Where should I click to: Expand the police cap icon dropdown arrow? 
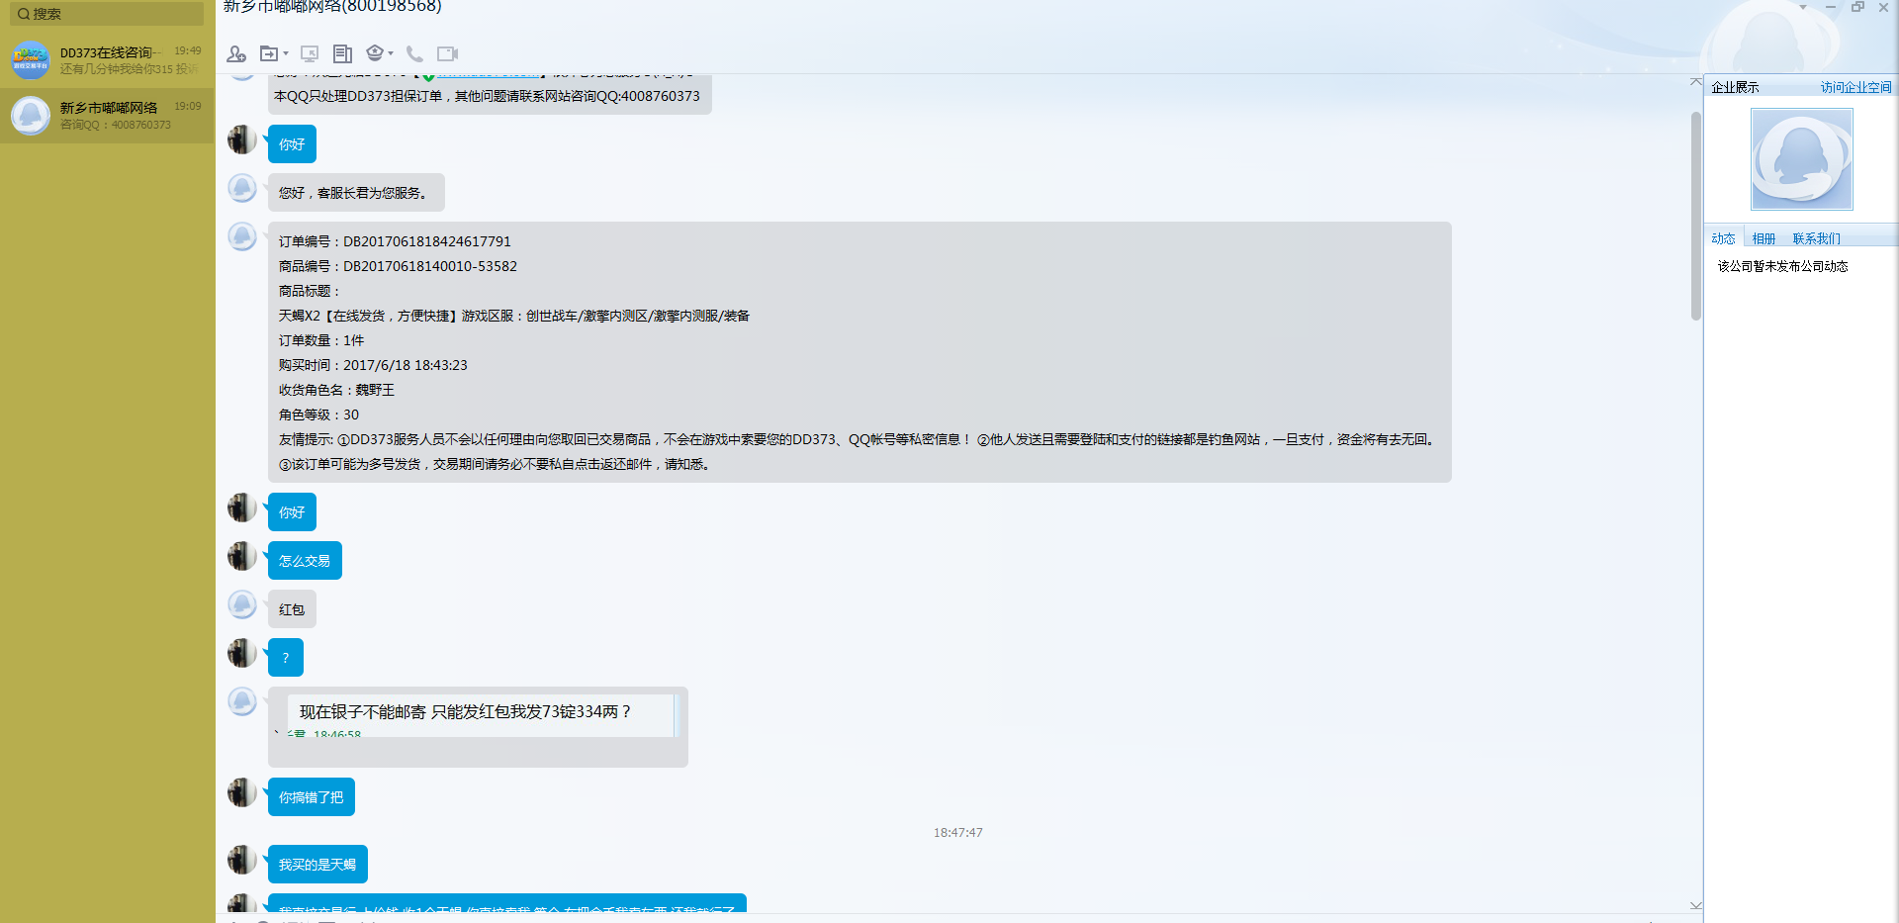pos(391,53)
